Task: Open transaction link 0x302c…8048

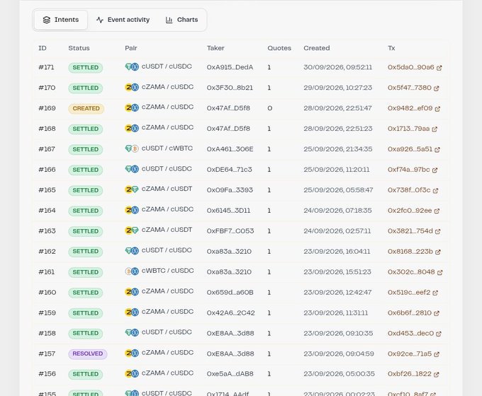Action: tap(411, 272)
